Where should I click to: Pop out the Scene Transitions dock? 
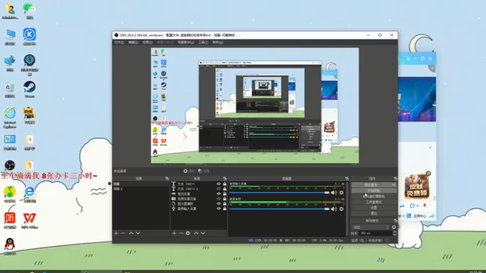tap(395, 221)
